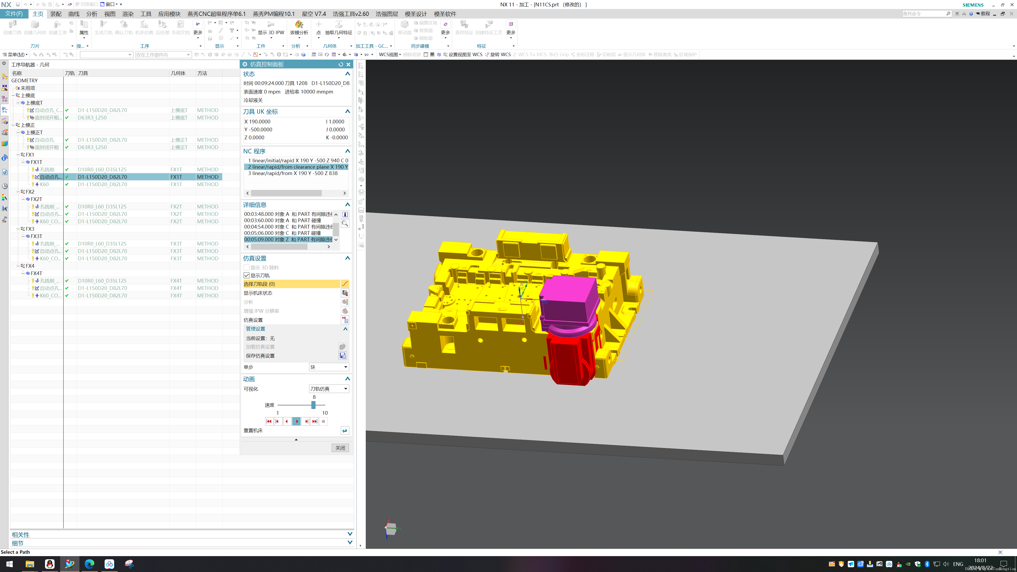The width and height of the screenshot is (1017, 572).
Task: Expand the 细节 panel
Action: pyautogui.click(x=349, y=543)
